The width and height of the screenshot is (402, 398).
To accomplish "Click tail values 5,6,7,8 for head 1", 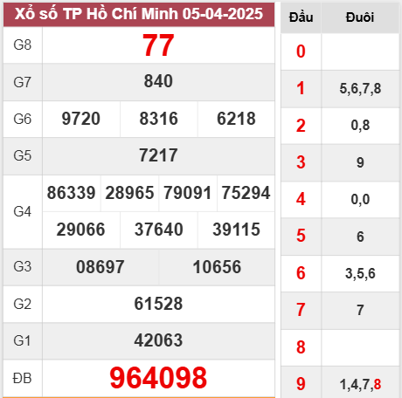I will coord(360,88).
